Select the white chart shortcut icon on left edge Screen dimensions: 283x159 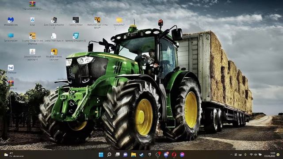pos(11,68)
